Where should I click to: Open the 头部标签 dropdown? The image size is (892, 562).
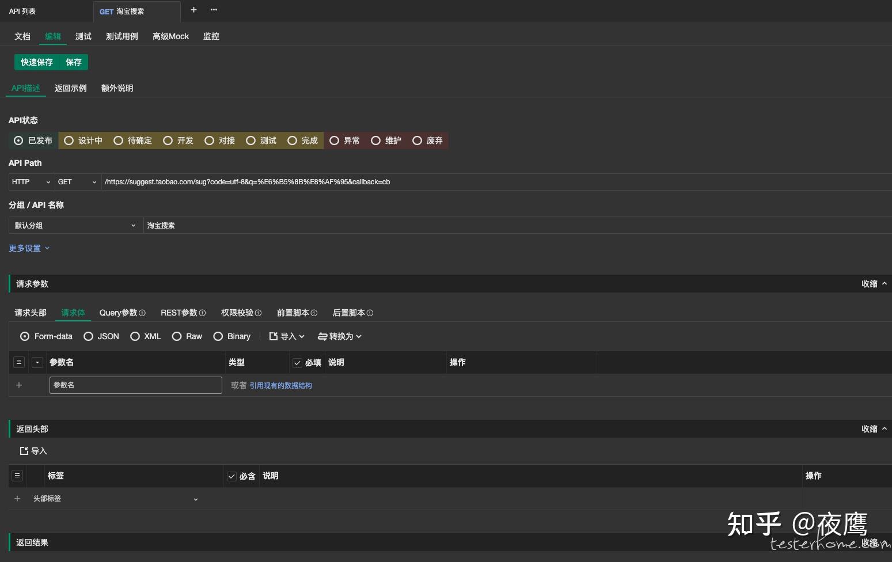tap(115, 499)
